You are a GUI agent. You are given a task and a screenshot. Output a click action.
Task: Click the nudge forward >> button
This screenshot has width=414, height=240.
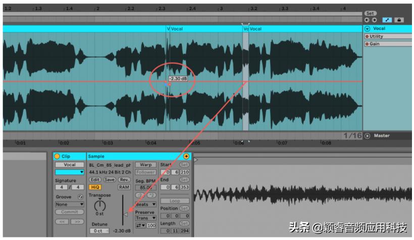[77, 221]
